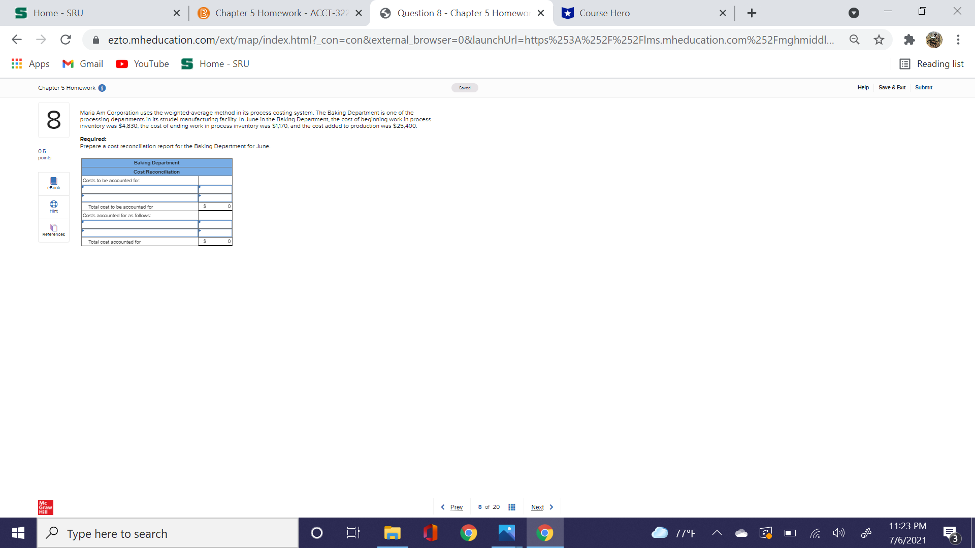Screen dimensions: 975x548
Task: Expand hidden icons in the system tray
Action: [717, 533]
